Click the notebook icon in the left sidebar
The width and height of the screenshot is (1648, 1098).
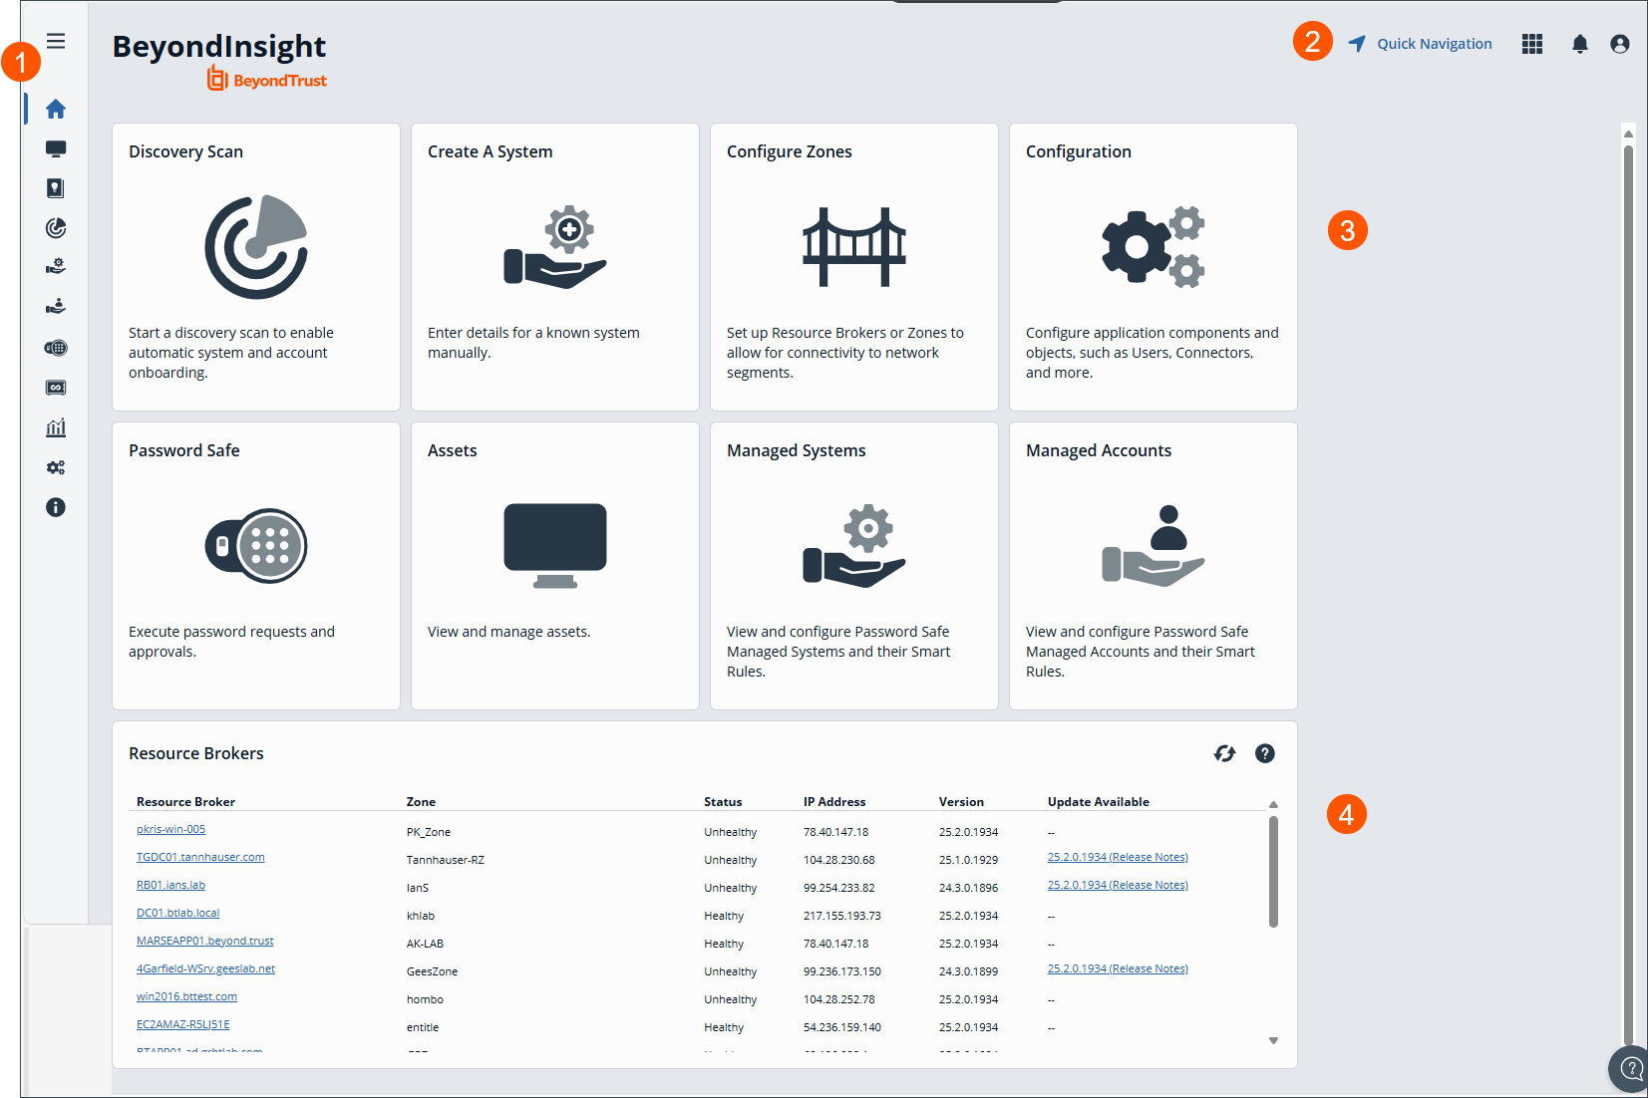pyautogui.click(x=56, y=188)
